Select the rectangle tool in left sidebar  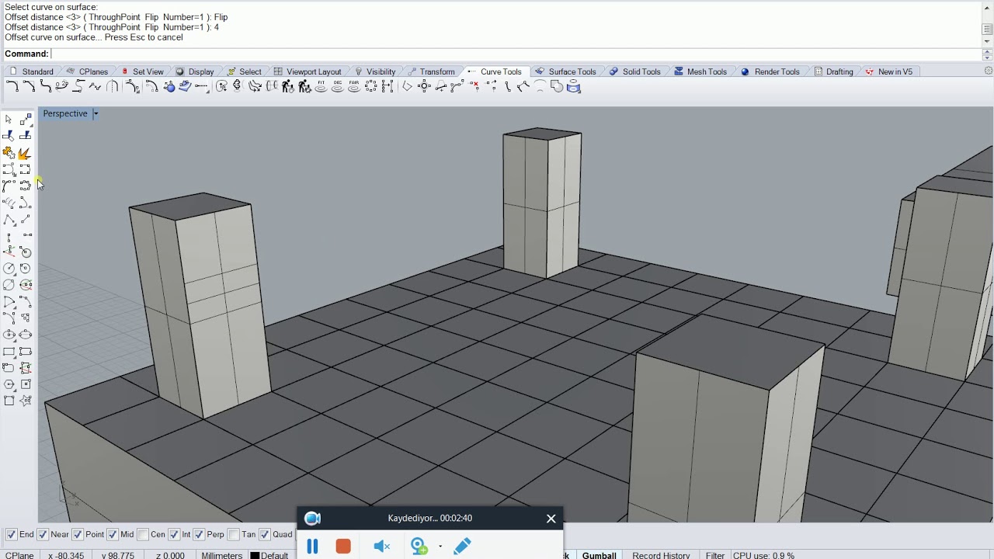pyautogui.click(x=9, y=351)
